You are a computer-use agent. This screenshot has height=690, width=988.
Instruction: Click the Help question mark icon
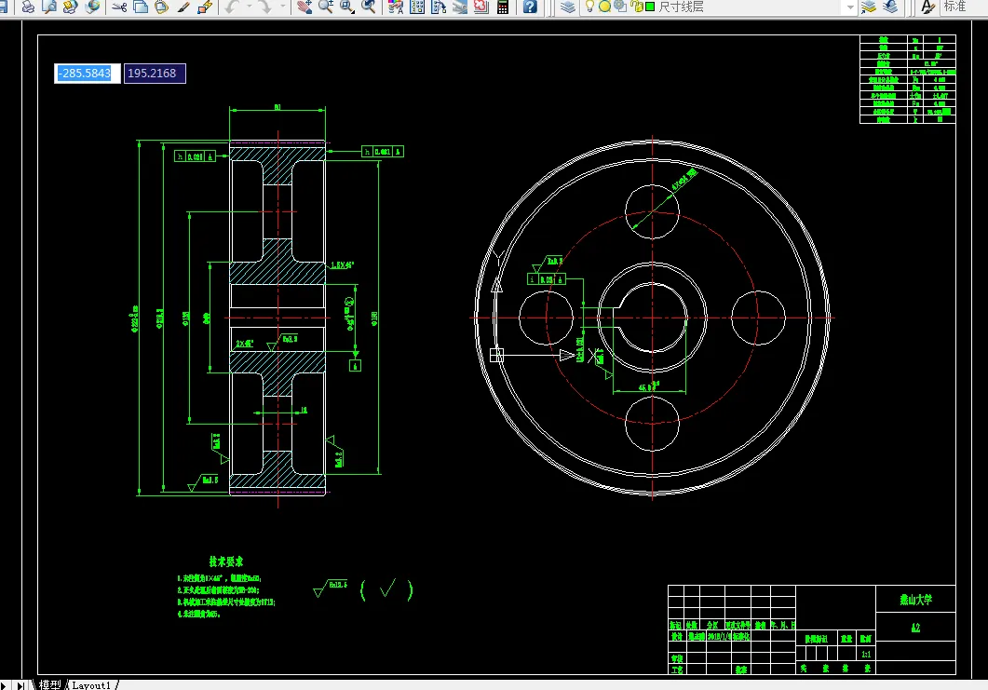pyautogui.click(x=530, y=7)
